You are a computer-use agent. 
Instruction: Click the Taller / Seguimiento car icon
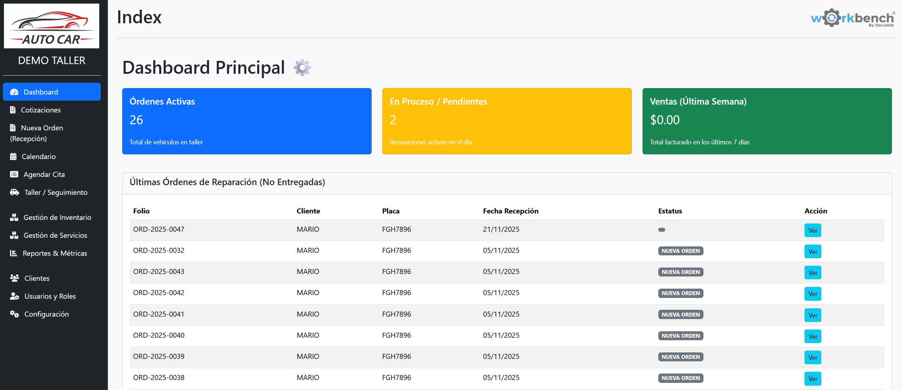14,192
